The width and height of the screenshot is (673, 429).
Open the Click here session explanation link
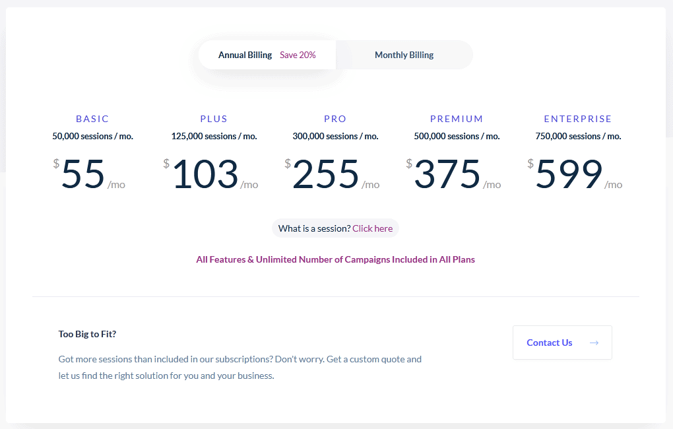(x=372, y=228)
